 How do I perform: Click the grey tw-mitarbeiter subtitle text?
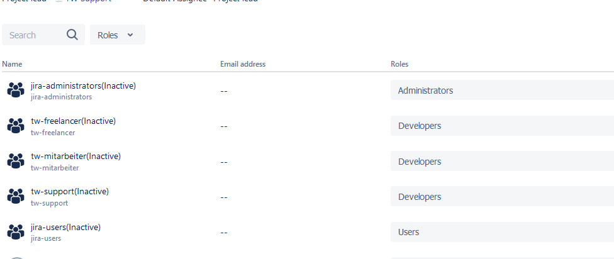(x=55, y=168)
